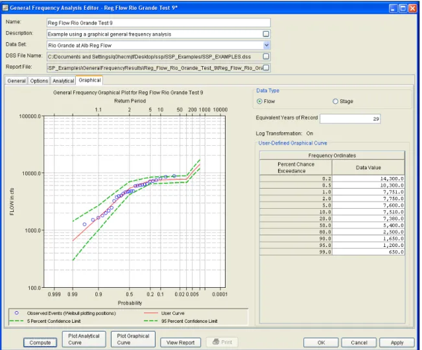Click the Compute button
Viewport: 422px width, 350px height.
(40, 342)
